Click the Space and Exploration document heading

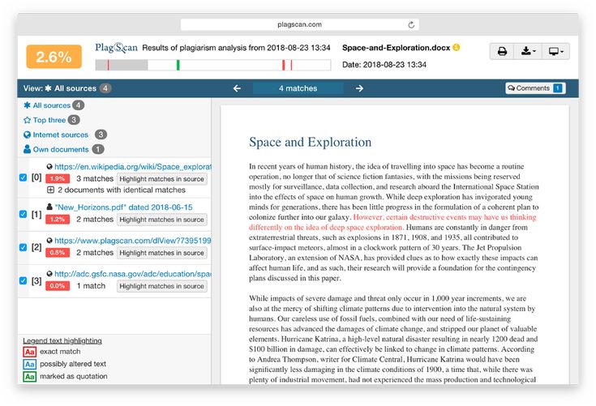(x=310, y=142)
